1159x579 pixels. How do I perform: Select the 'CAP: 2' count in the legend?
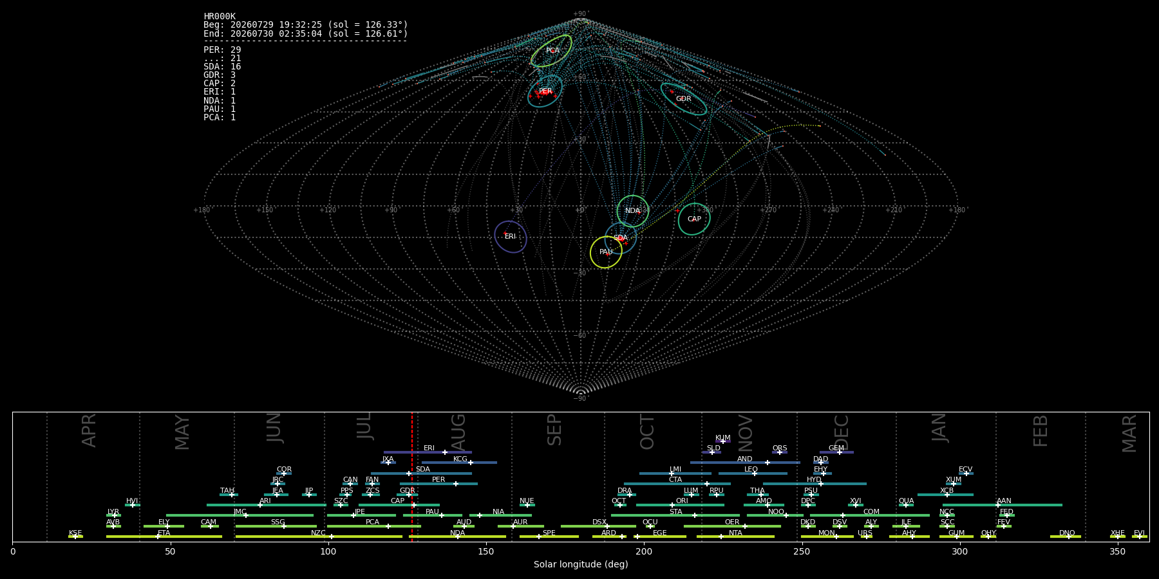coord(220,84)
